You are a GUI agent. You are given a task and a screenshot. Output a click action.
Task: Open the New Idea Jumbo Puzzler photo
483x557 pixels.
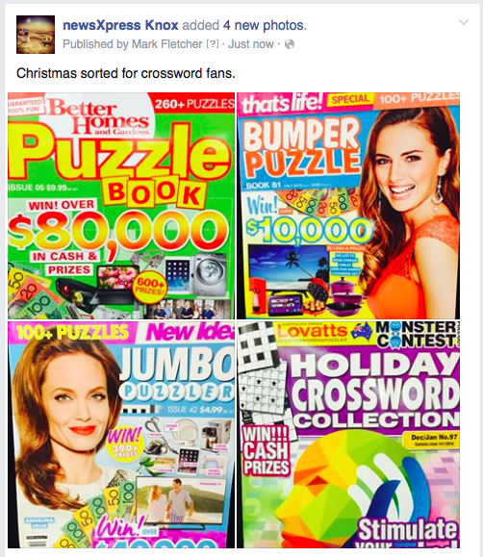pyautogui.click(x=121, y=435)
